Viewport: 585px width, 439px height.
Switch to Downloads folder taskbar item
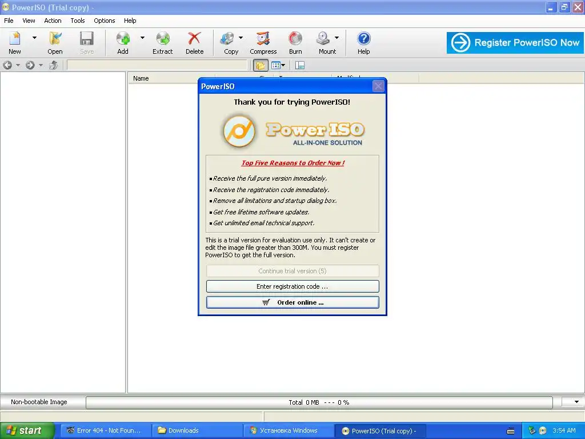point(198,430)
